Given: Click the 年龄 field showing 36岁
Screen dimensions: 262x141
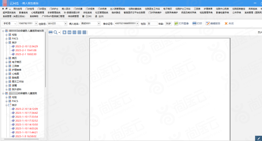Looking at the screenshot, I should pos(168,24).
